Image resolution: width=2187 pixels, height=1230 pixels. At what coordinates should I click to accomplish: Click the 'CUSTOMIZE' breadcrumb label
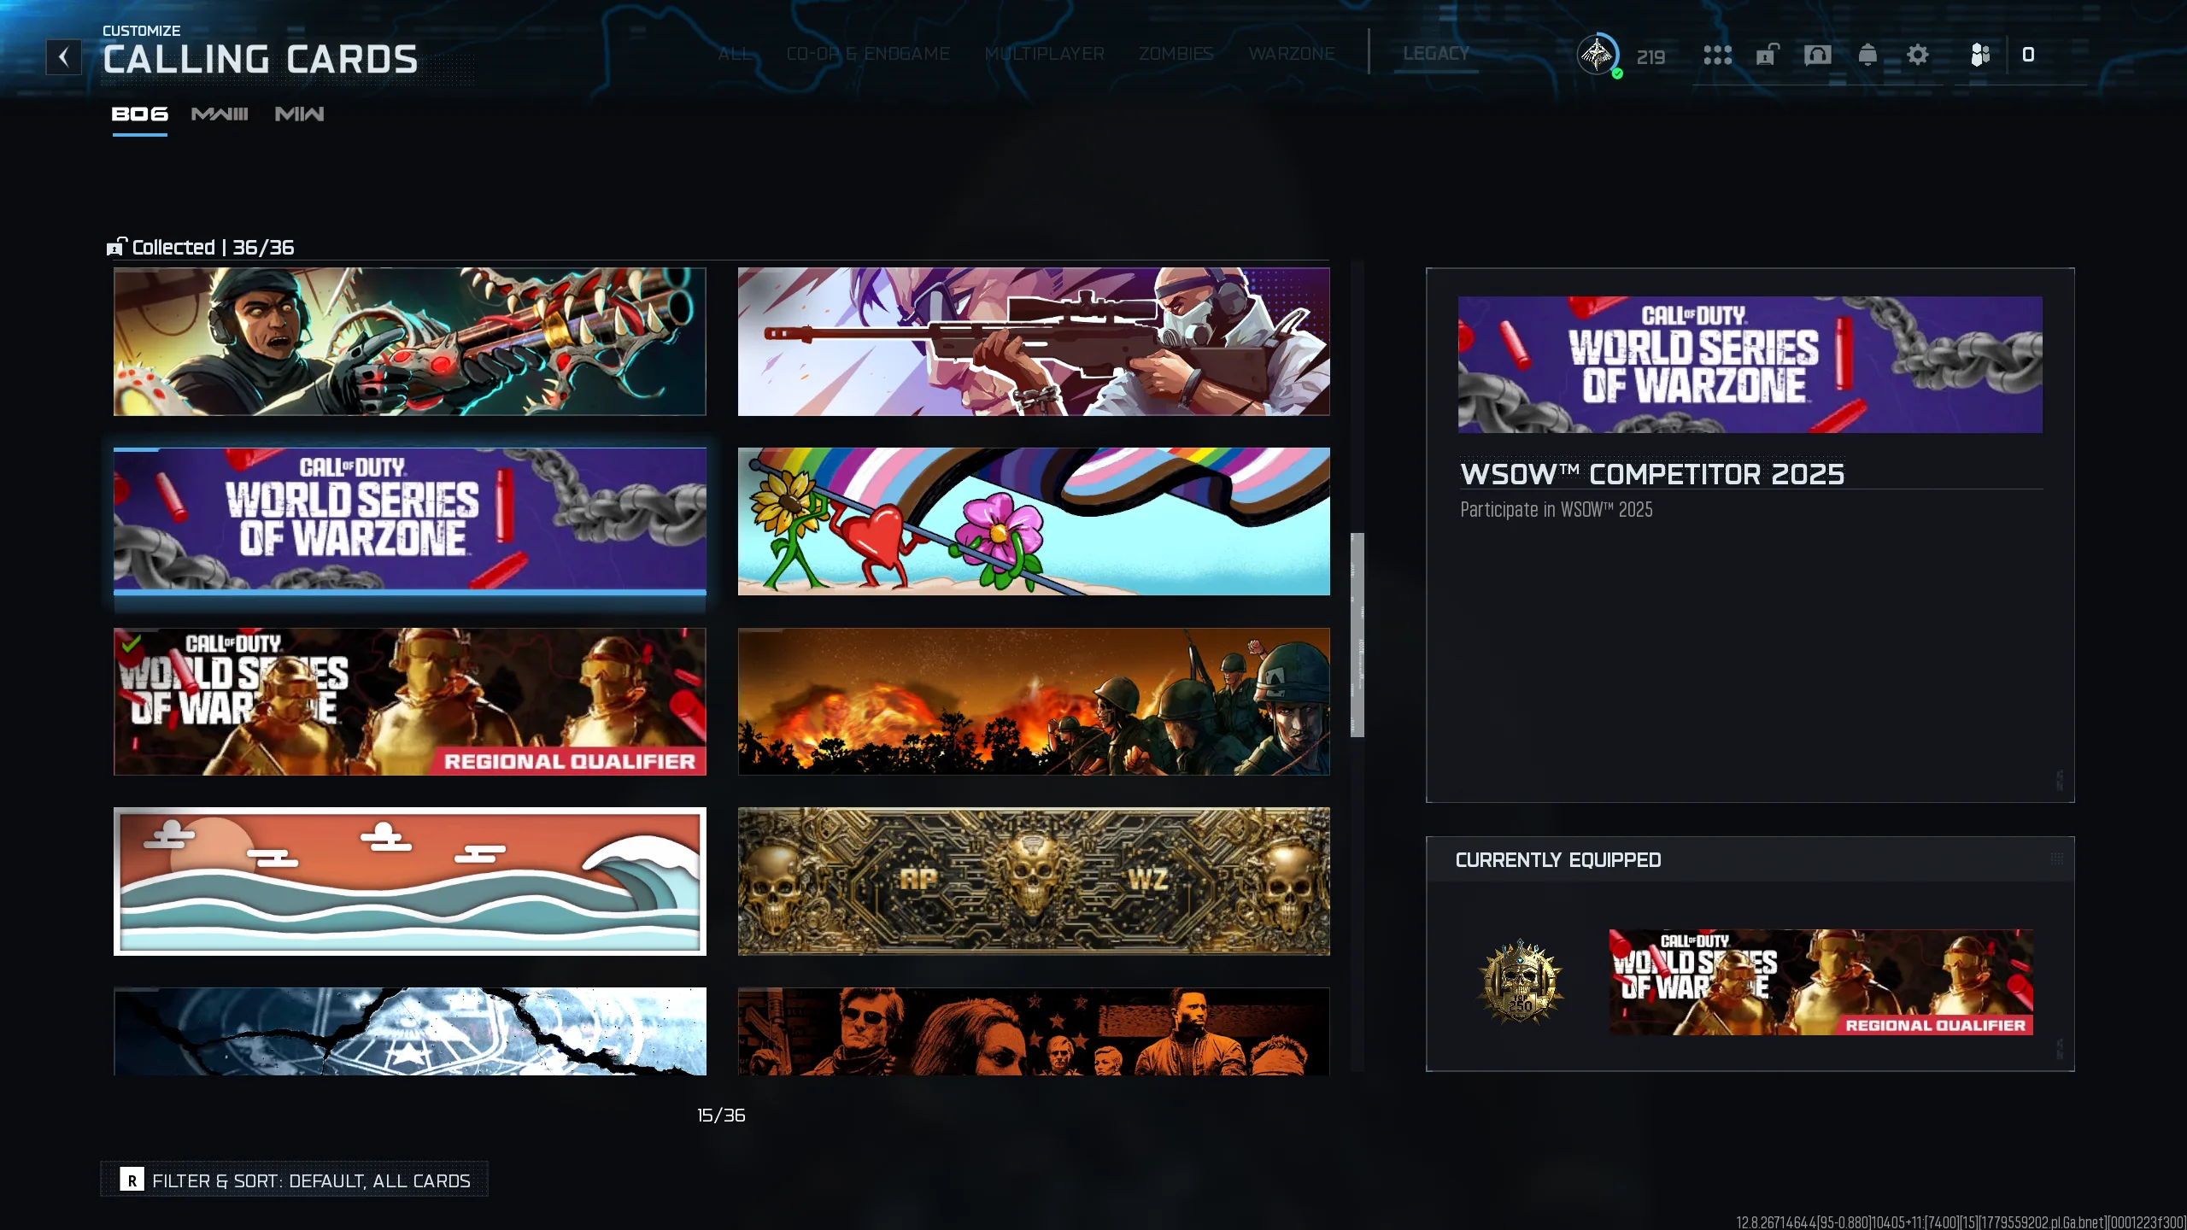(142, 31)
